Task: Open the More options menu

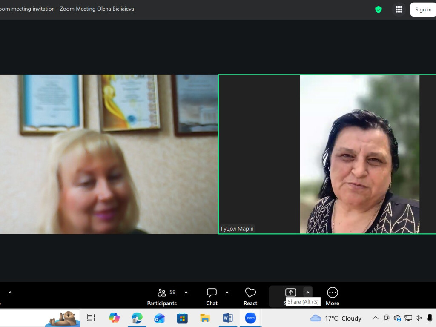Action: 332,297
